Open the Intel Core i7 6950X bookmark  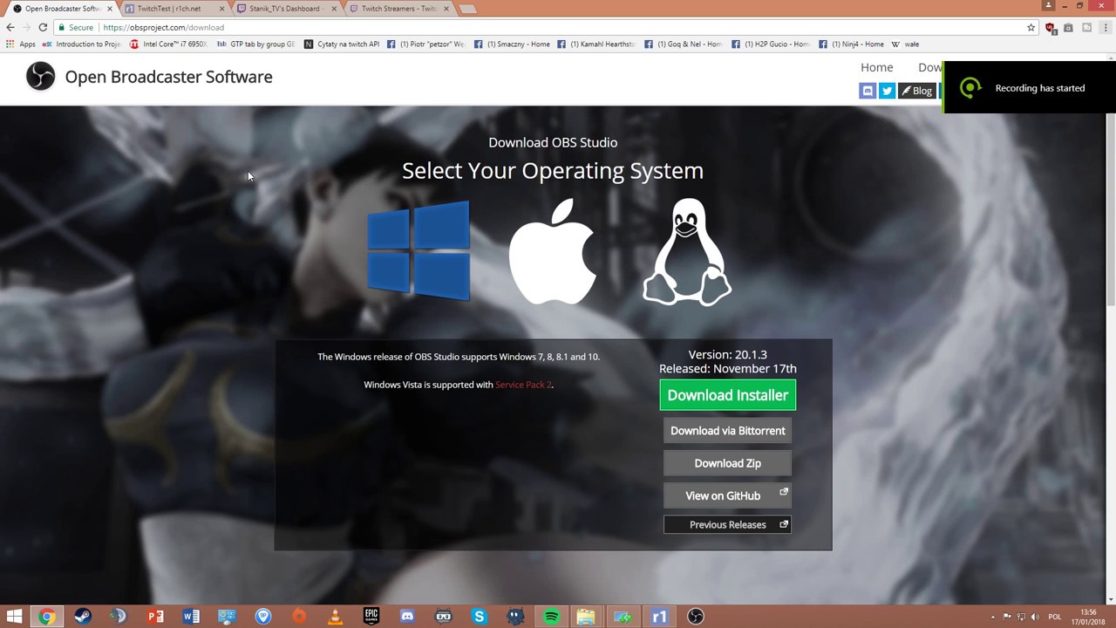tap(168, 44)
